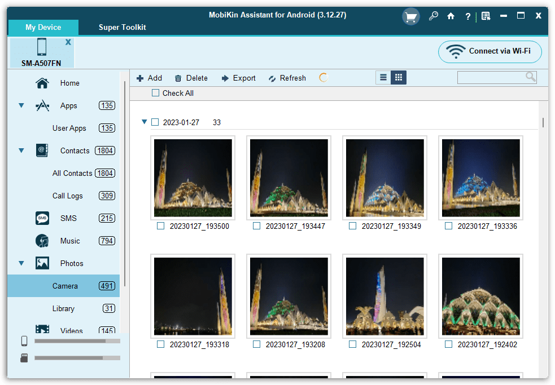Image resolution: width=555 pixels, height=385 pixels.
Task: Go to the home page icon in title bar
Action: tap(451, 16)
